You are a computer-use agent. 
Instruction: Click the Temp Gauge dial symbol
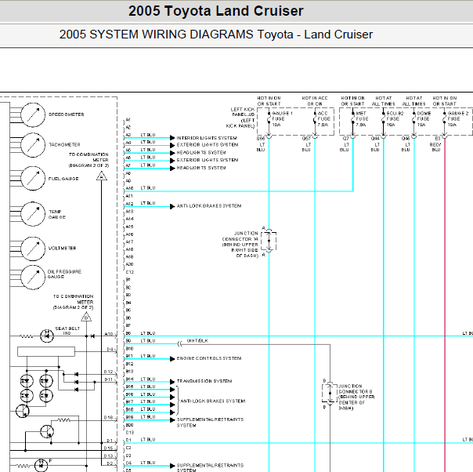pyautogui.click(x=33, y=214)
